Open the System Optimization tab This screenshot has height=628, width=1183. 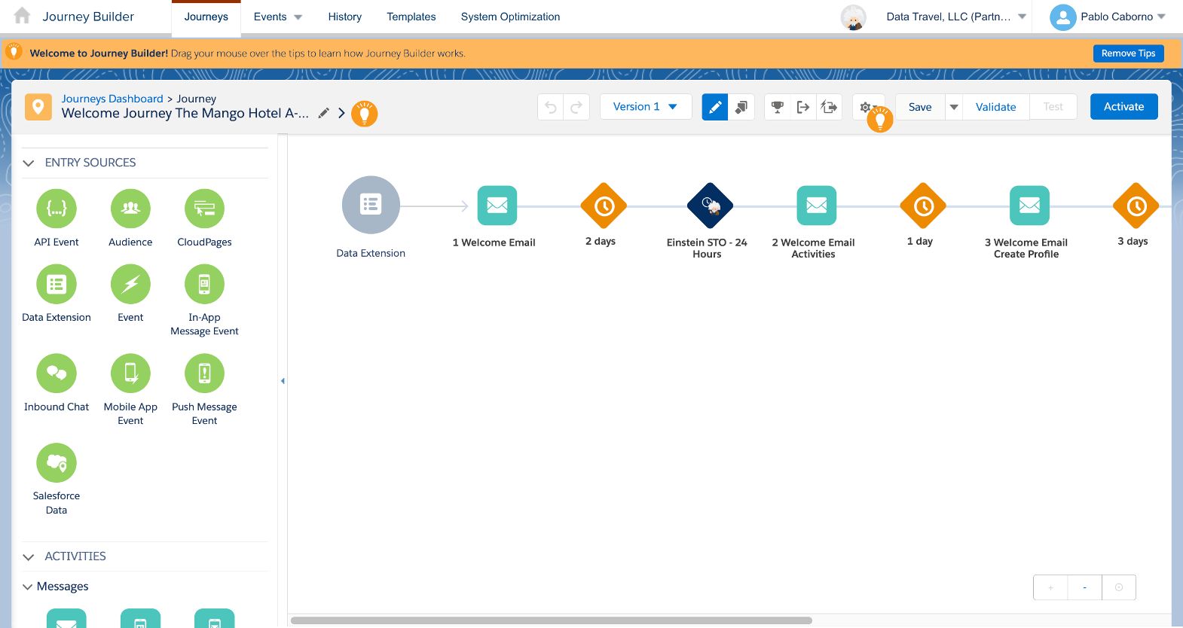(511, 17)
